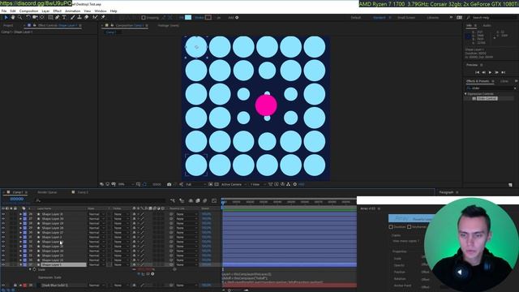Click the Stroke color swatch
This screenshot has width=519, height=292.
click(208, 18)
